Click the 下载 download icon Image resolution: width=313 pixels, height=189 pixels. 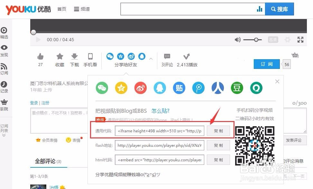coord(74,56)
